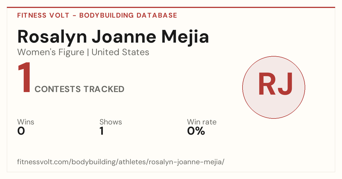Click the United States country label
Viewport: 342px width, 179px height.
tap(120, 52)
